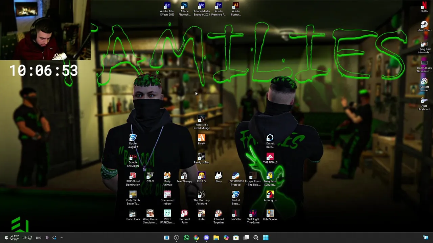Select the Flying bird intro video file
433x243 pixels.
click(424, 47)
